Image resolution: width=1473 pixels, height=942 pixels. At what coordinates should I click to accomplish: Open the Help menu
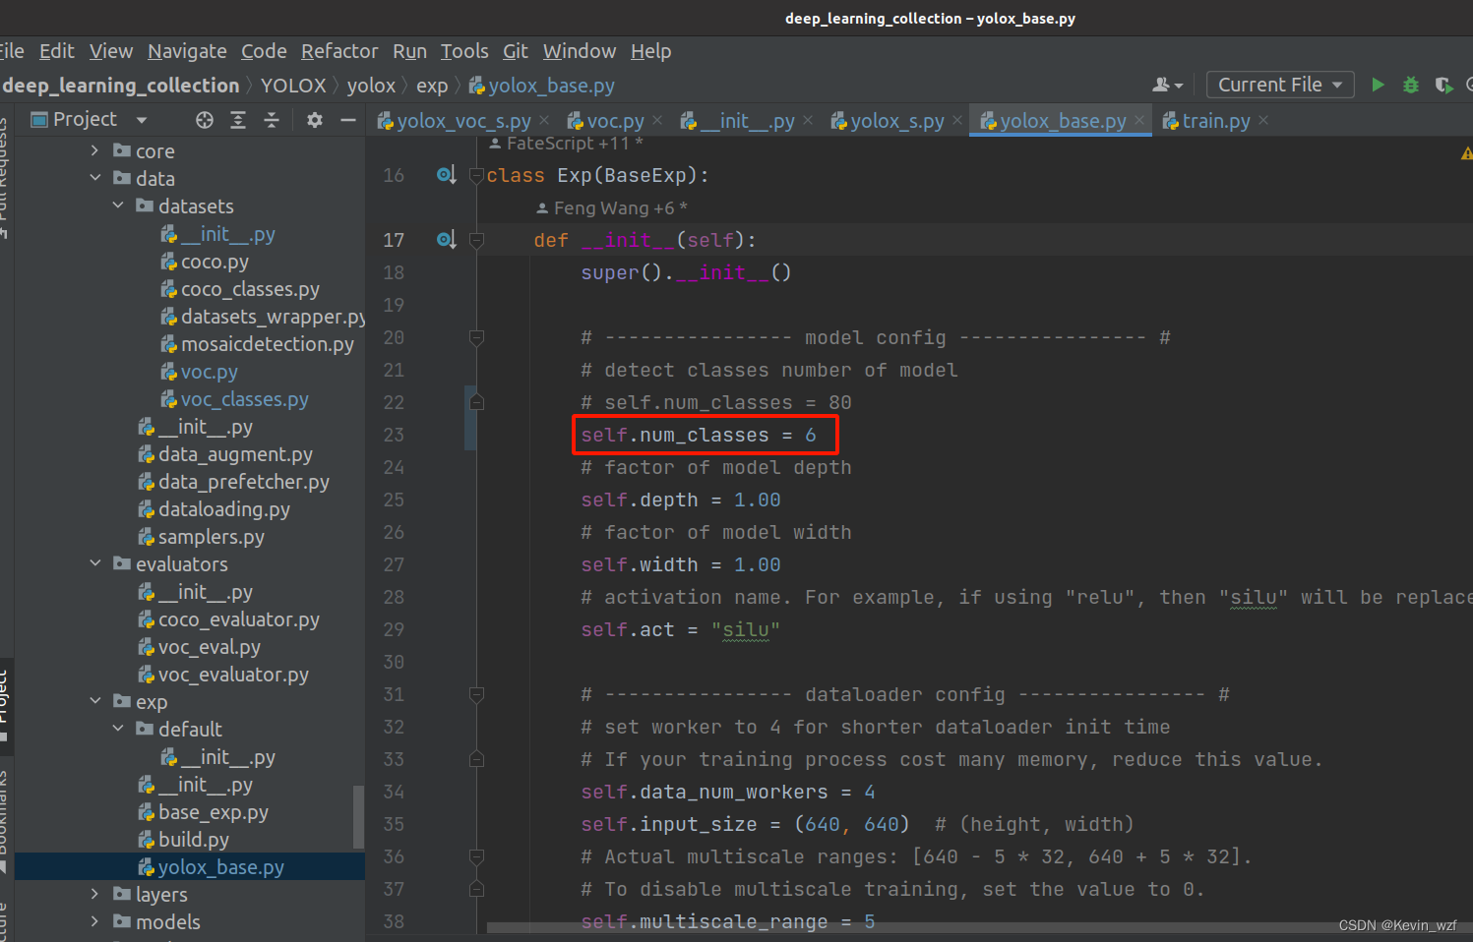coord(650,51)
